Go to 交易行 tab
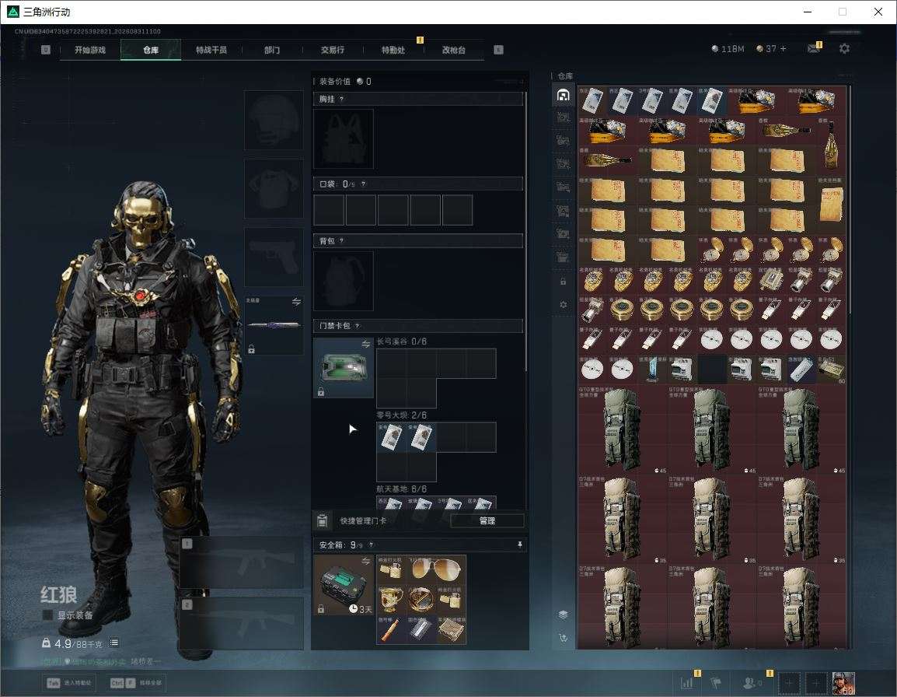 pos(333,50)
